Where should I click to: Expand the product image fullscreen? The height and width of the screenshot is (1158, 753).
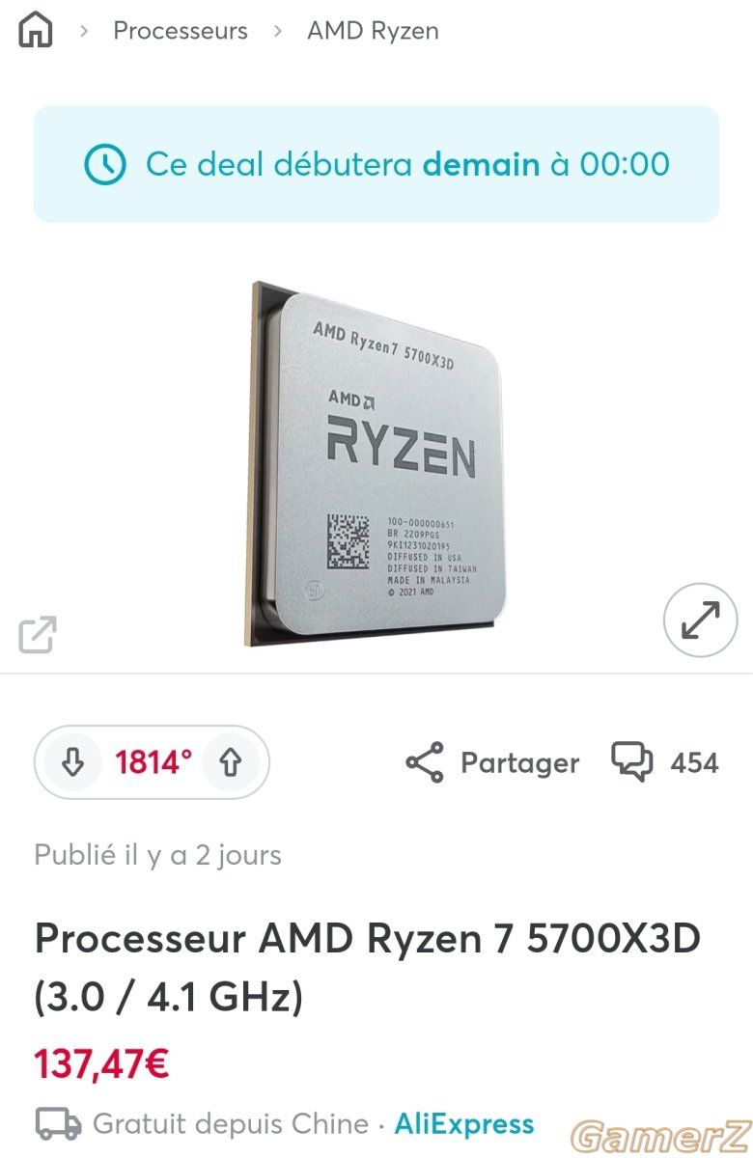700,620
